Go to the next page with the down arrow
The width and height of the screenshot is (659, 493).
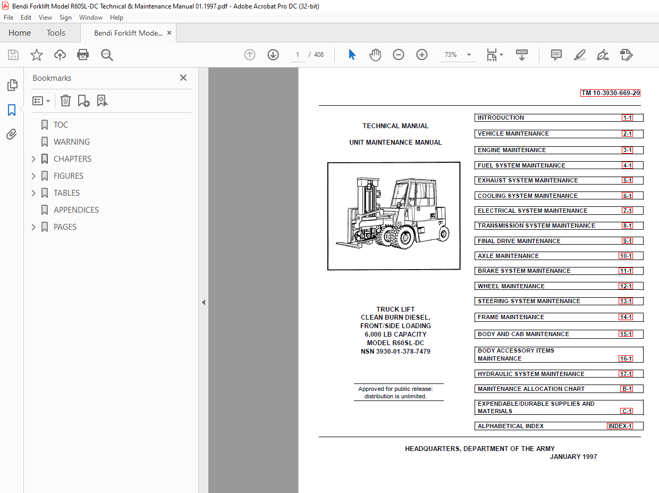273,55
